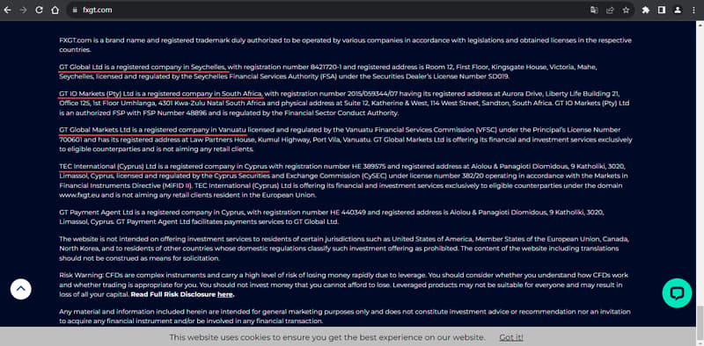Reload the page with refresh icon
This screenshot has width=704, height=346.
tap(39, 10)
